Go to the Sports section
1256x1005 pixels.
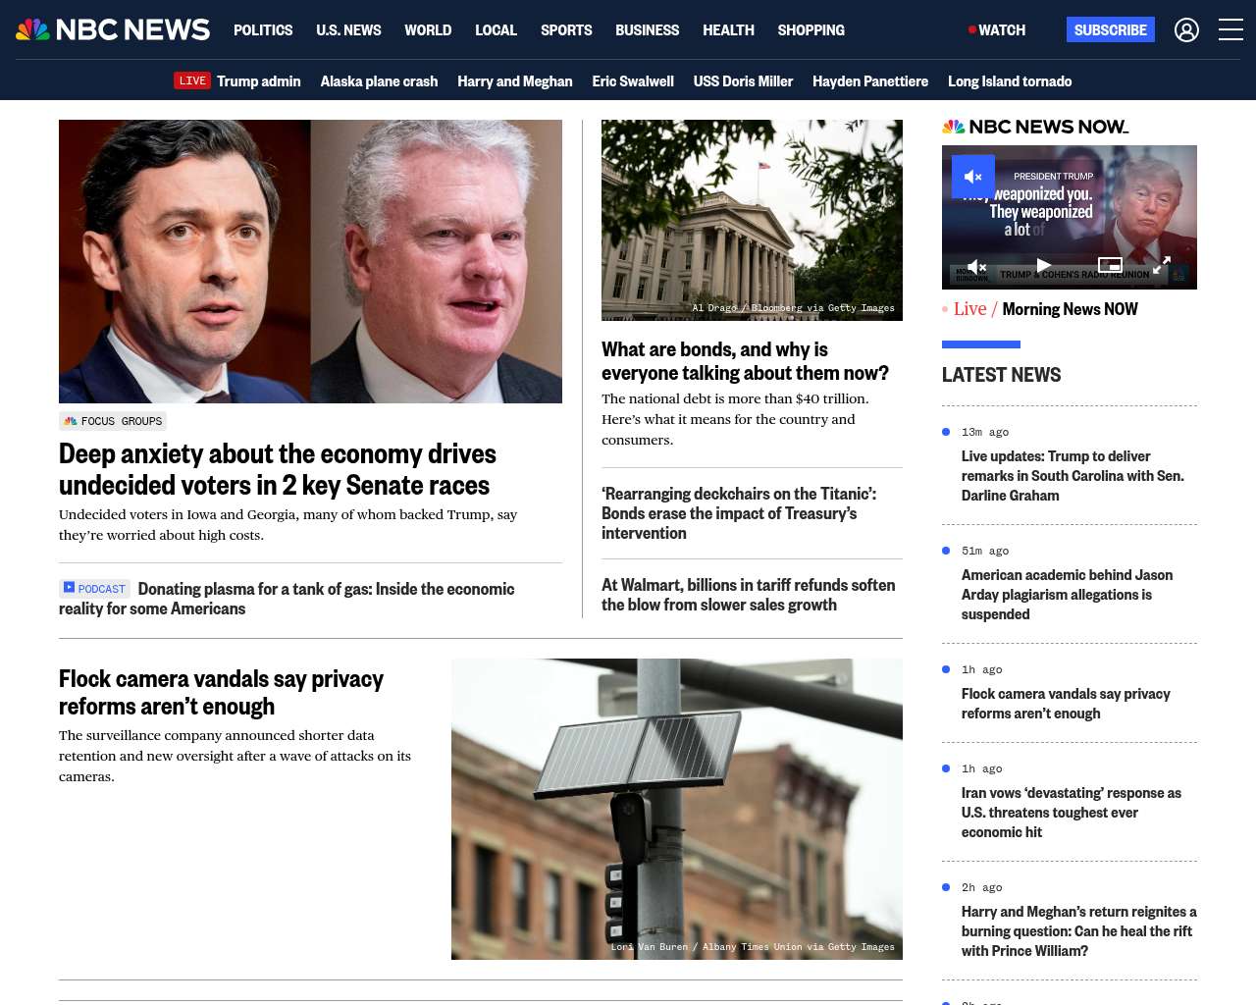click(x=566, y=30)
